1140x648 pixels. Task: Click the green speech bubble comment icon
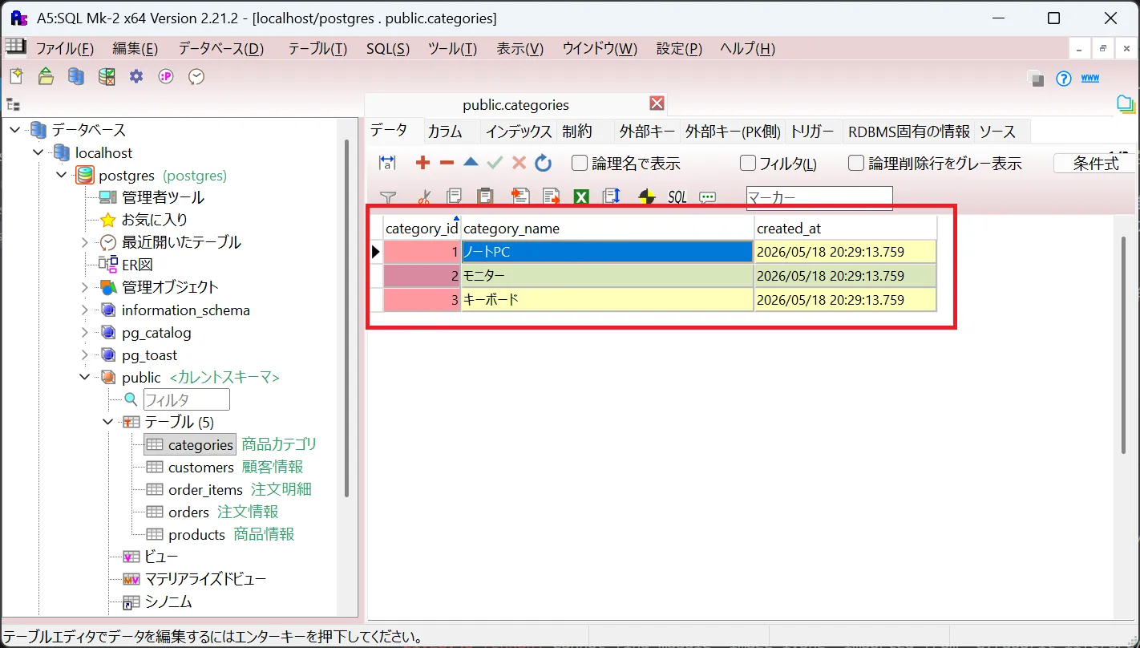click(x=707, y=196)
